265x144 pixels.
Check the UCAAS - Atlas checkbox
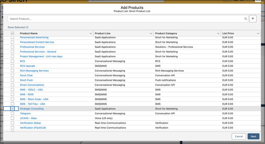click(x=12, y=118)
